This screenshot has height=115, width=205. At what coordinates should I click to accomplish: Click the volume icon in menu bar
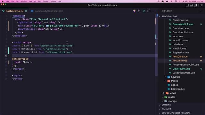(171, 1)
